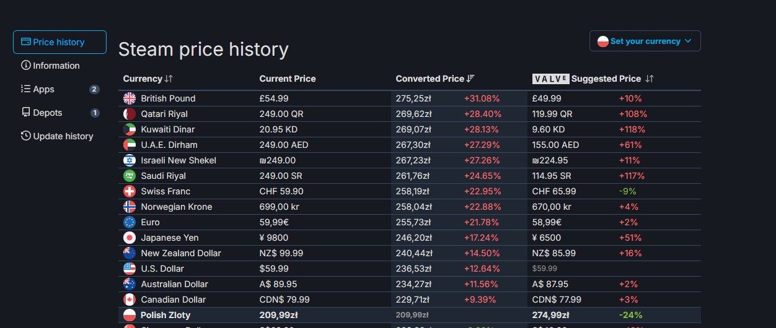Click the ¥ 9800 current price cell
The image size is (776, 328).
click(x=274, y=238)
